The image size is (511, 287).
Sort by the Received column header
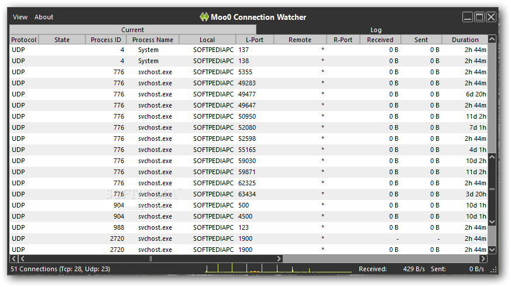[x=380, y=40]
